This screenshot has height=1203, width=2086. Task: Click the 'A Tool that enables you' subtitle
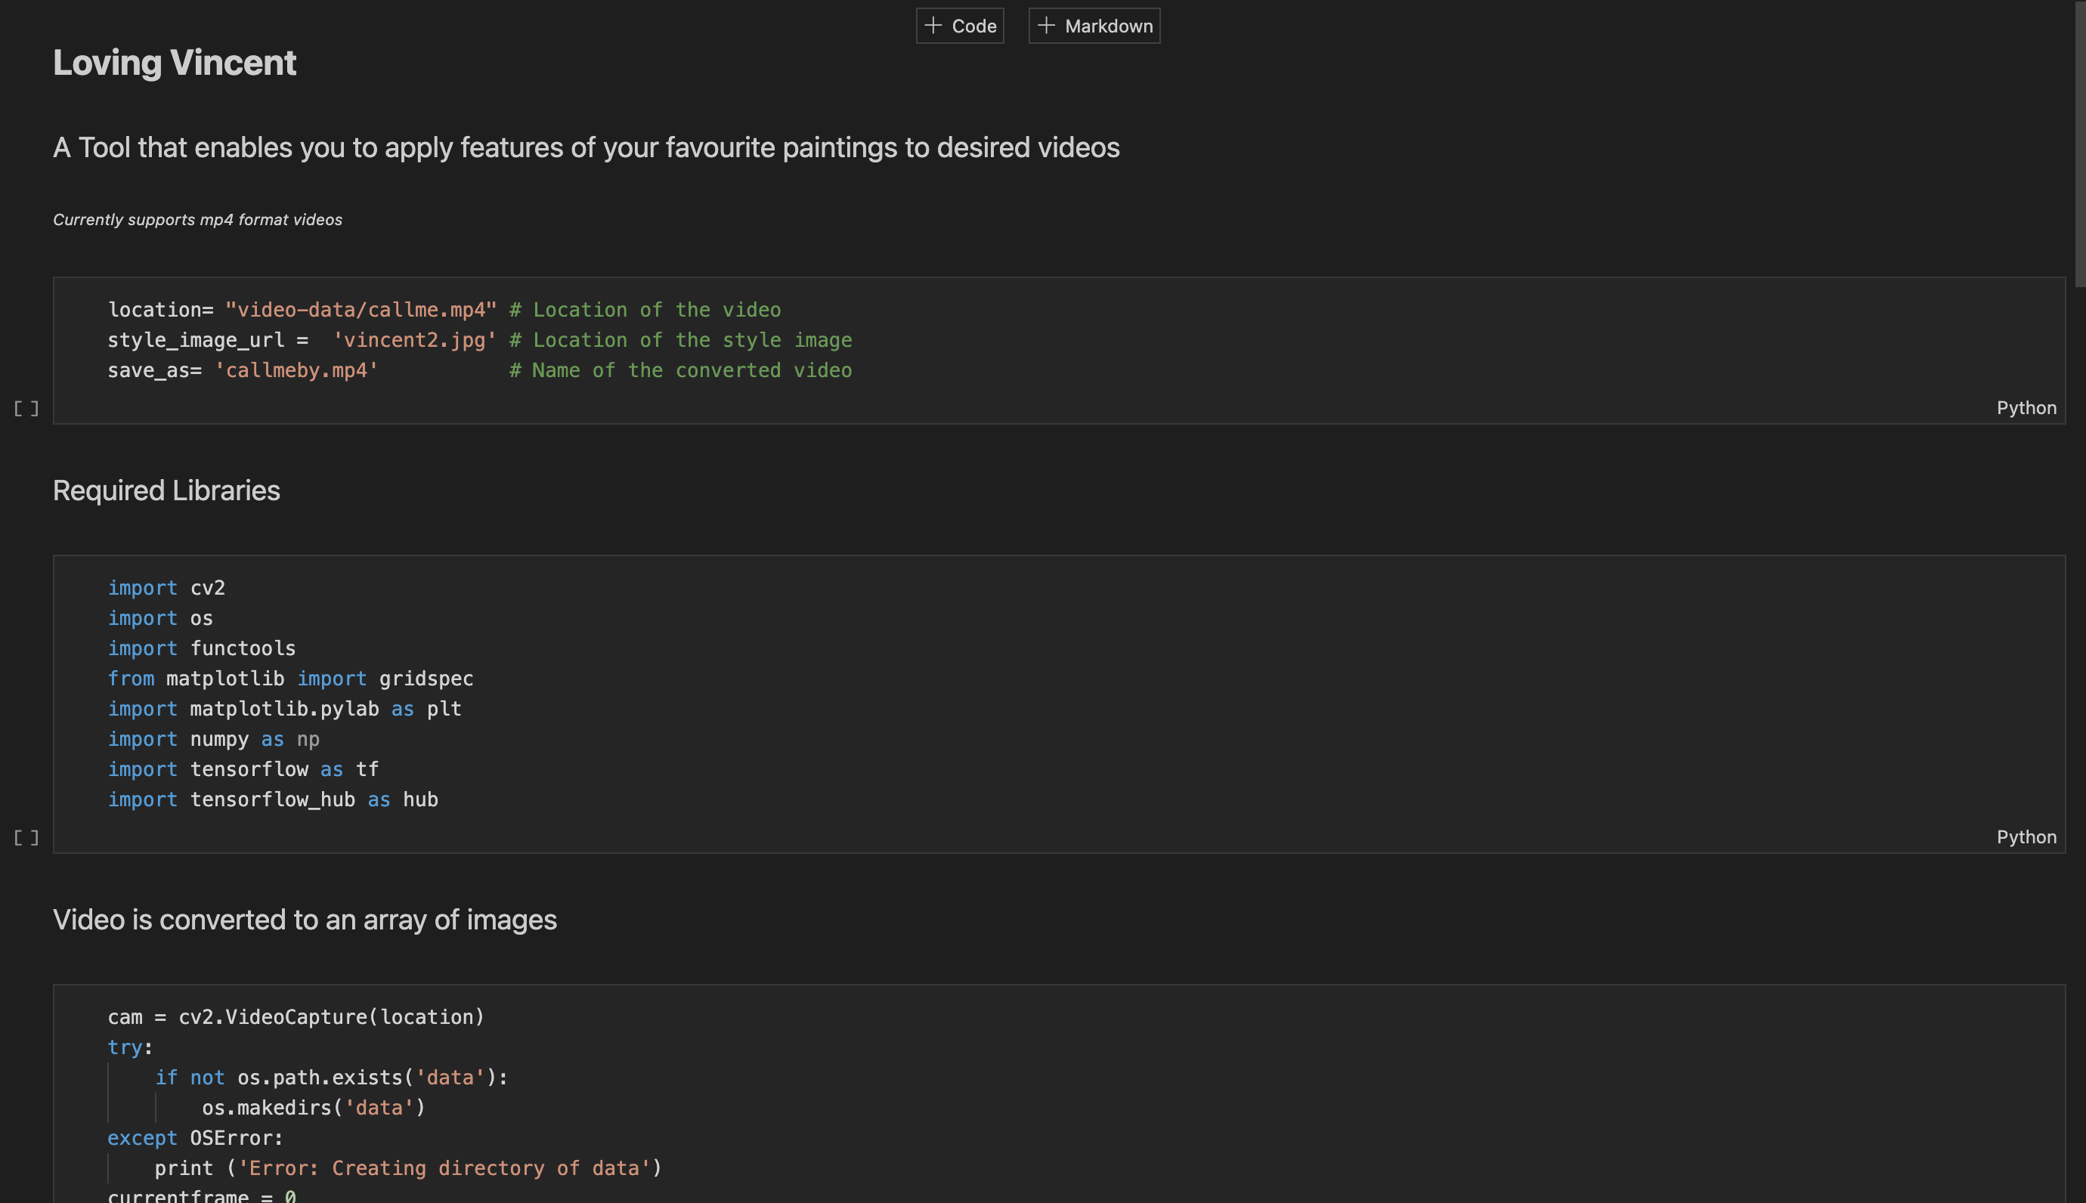tap(586, 147)
